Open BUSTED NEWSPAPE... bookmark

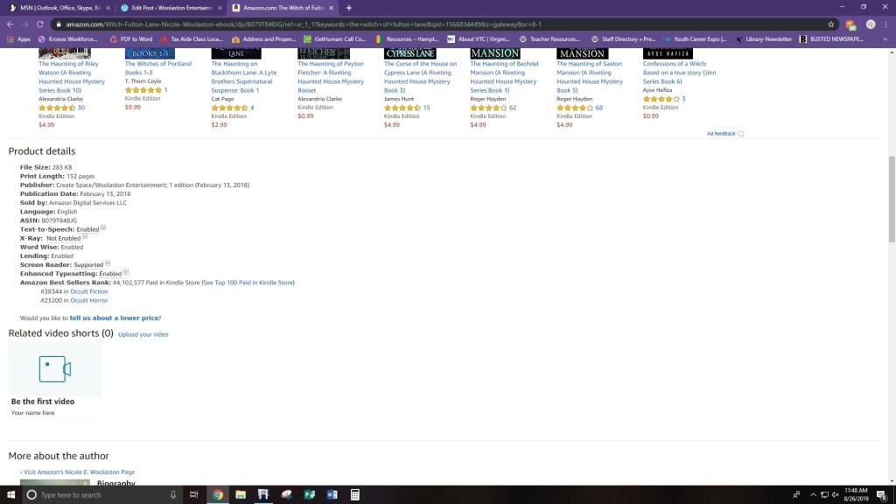click(831, 38)
